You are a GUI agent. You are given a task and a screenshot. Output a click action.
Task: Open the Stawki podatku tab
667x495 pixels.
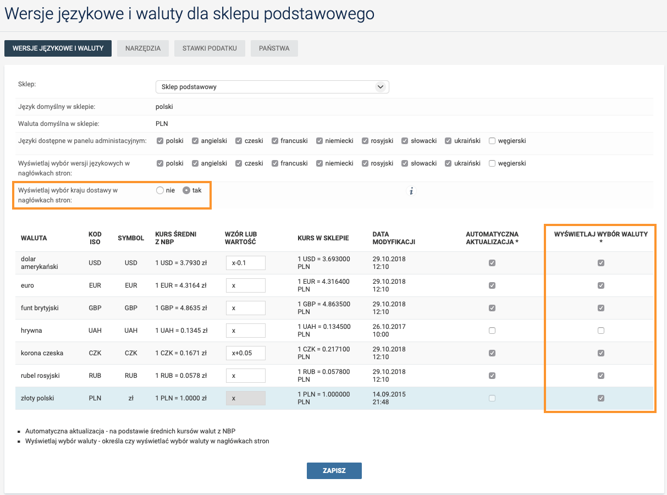pos(210,48)
